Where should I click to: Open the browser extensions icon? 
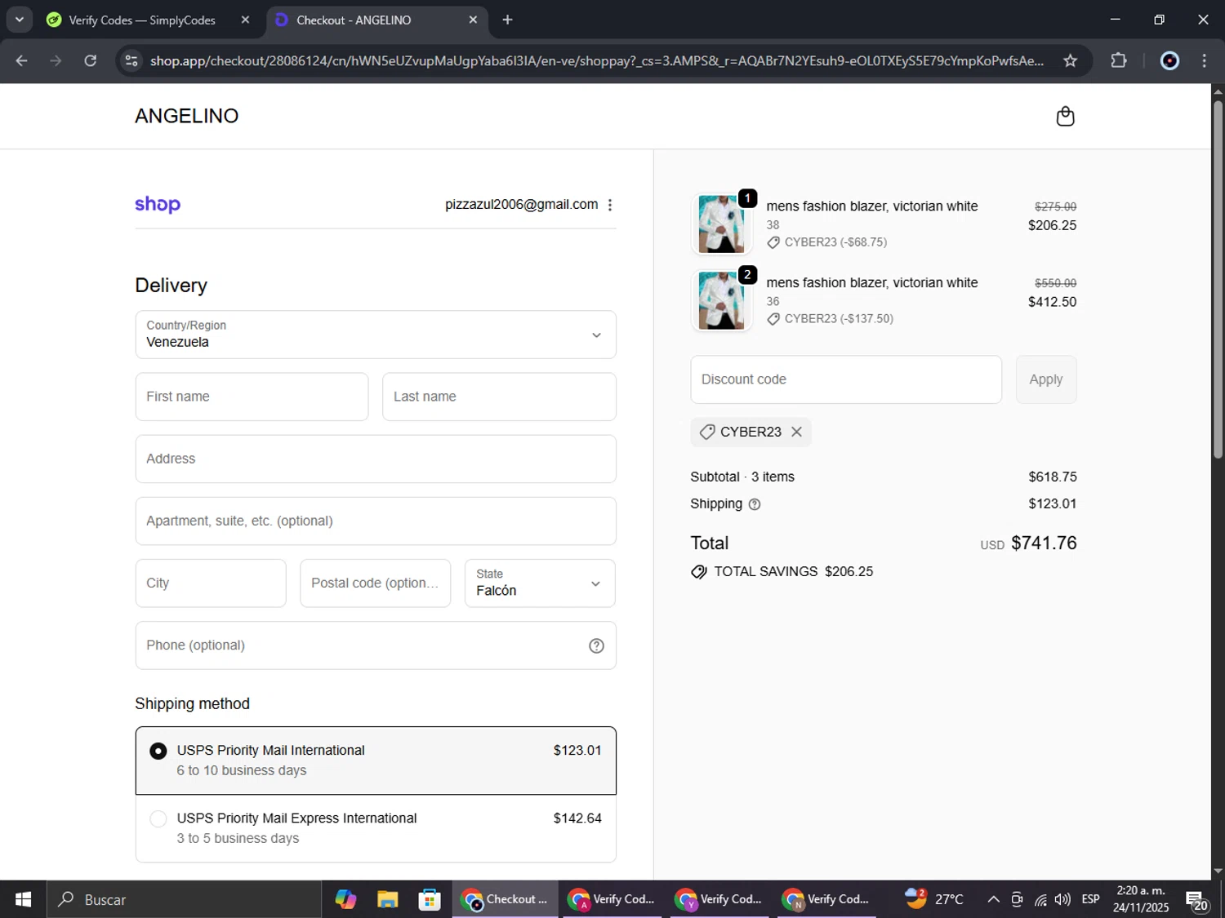pos(1119,60)
